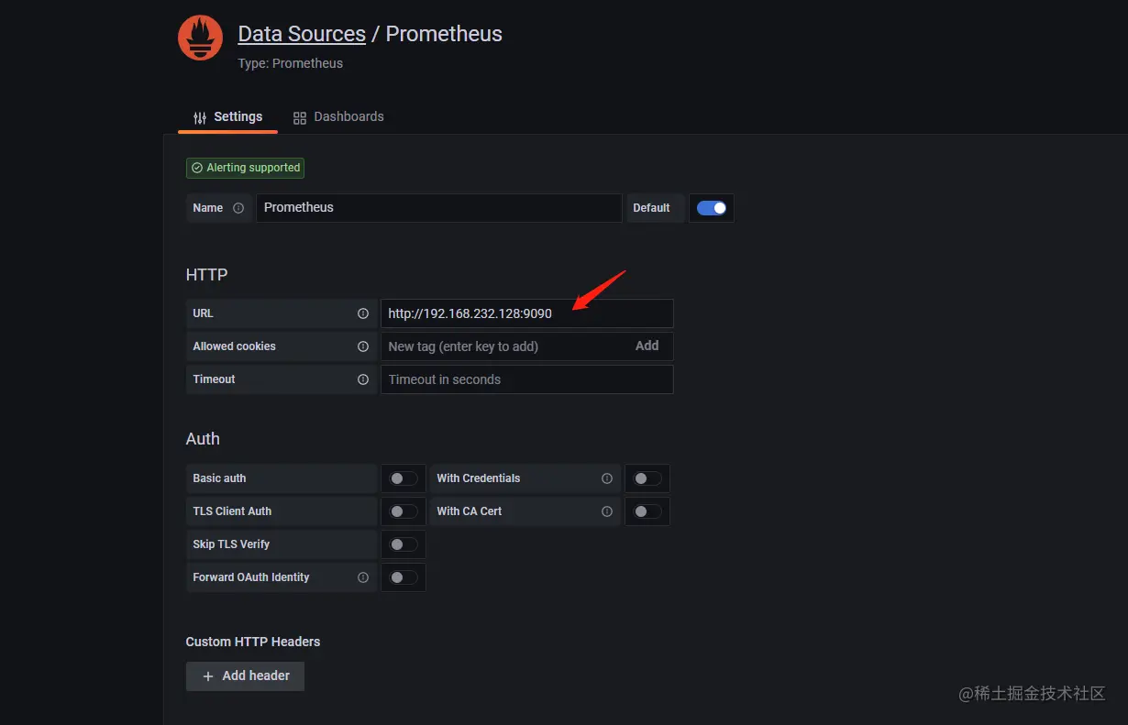Click the info icon next to Name
Image resolution: width=1128 pixels, height=725 pixels.
(238, 208)
